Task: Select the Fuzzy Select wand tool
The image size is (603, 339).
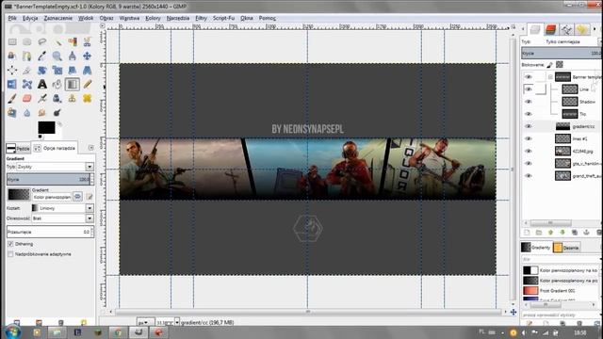Action: click(x=57, y=41)
